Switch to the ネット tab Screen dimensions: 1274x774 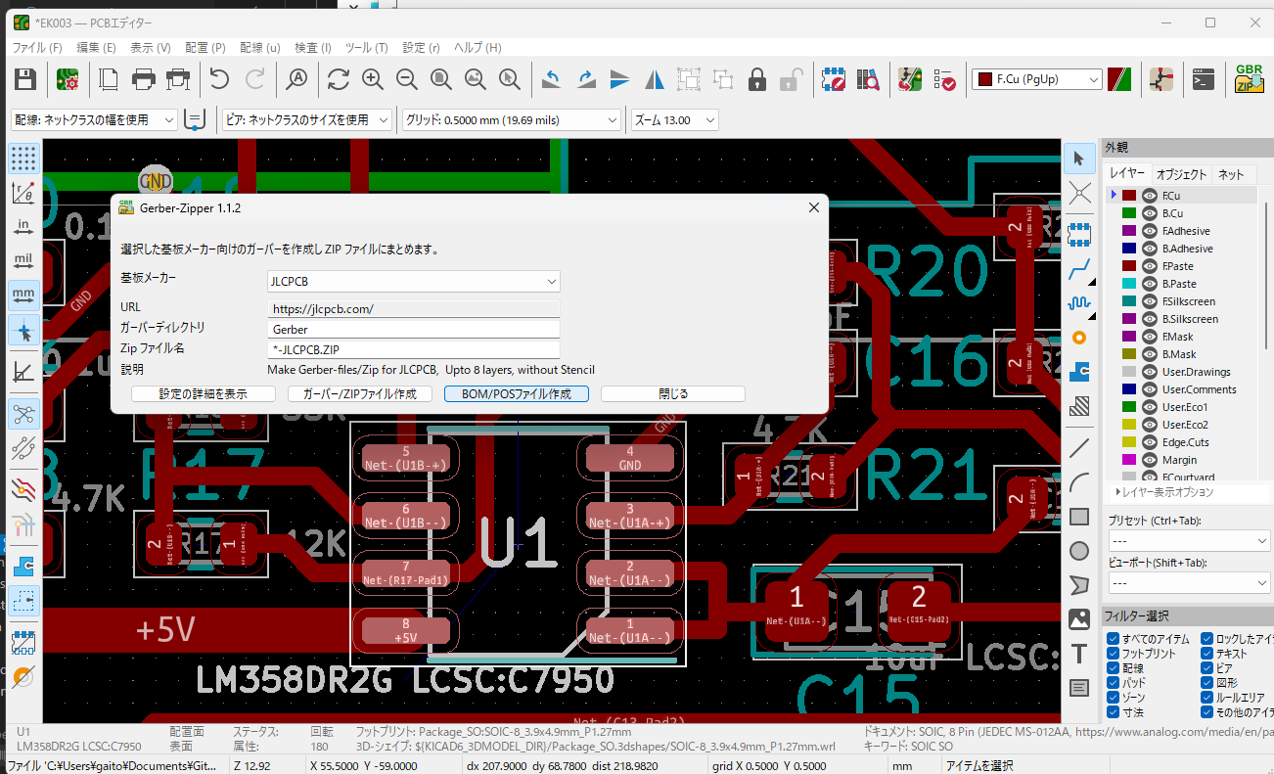tap(1231, 174)
